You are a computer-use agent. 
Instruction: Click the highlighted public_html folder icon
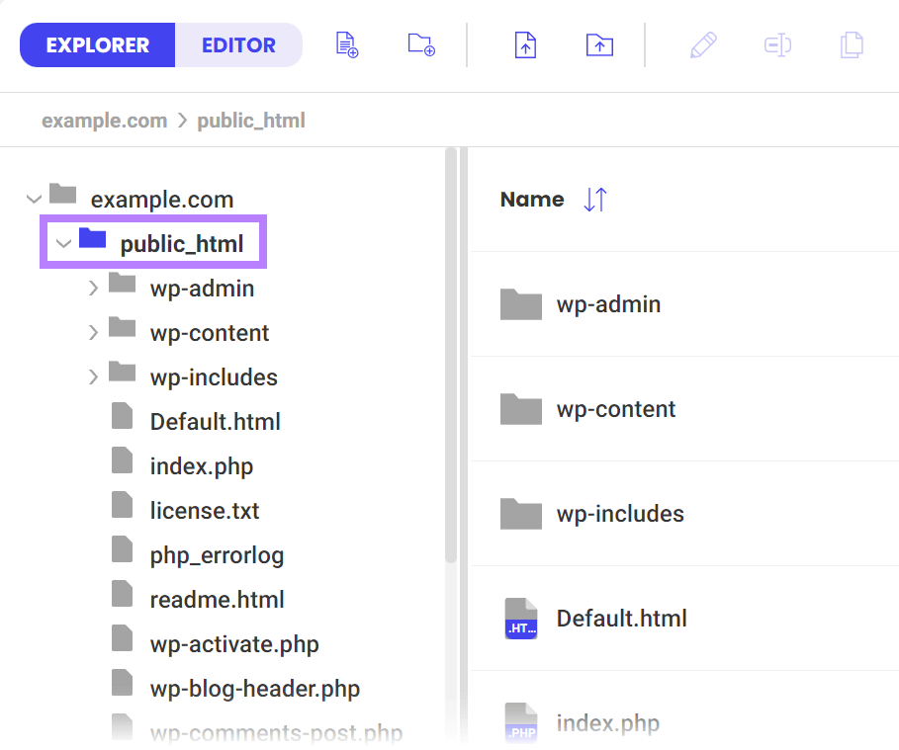pos(93,241)
